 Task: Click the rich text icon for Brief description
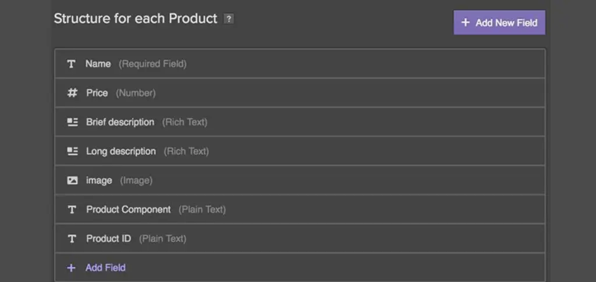(72, 122)
